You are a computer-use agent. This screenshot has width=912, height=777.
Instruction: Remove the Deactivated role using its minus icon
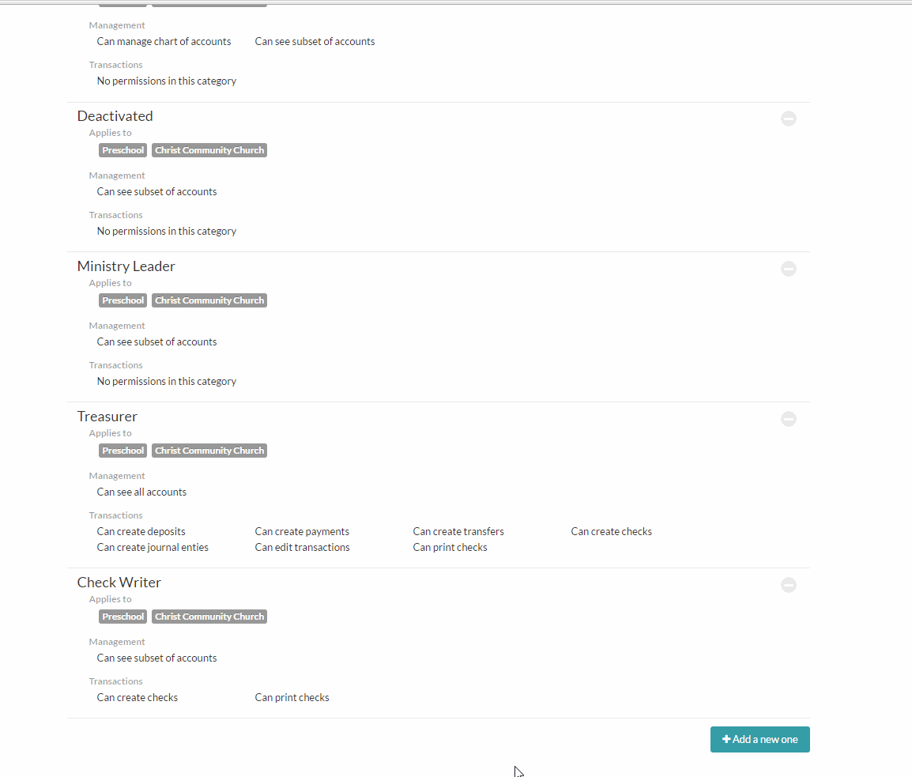[789, 118]
